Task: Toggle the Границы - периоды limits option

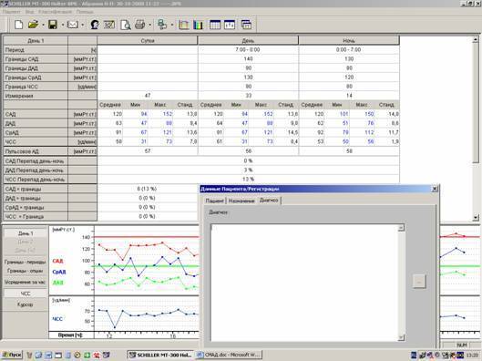Action: coord(26,262)
